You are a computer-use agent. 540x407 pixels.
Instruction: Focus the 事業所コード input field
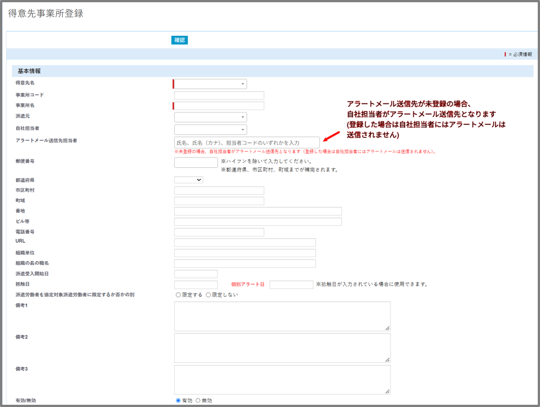(x=219, y=95)
